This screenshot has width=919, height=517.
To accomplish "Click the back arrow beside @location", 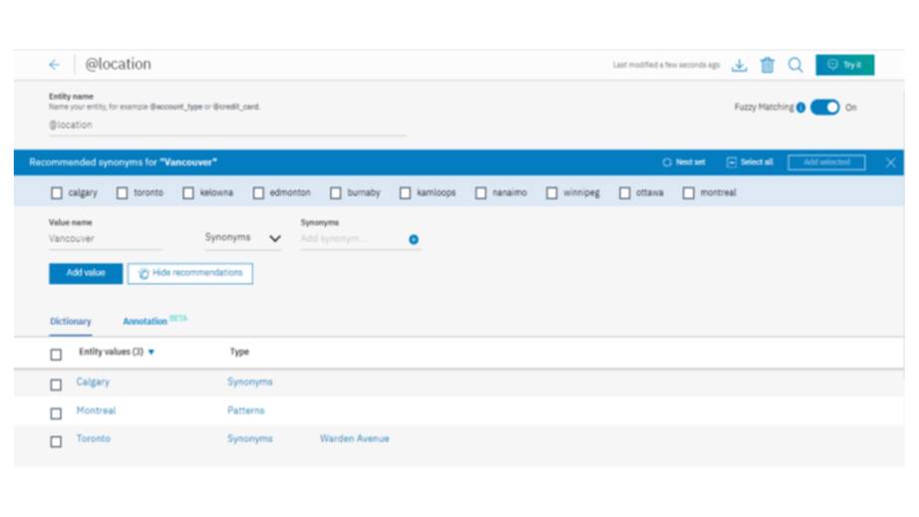I will (x=55, y=65).
